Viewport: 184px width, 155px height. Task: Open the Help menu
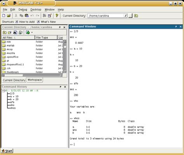(x=61, y=10)
